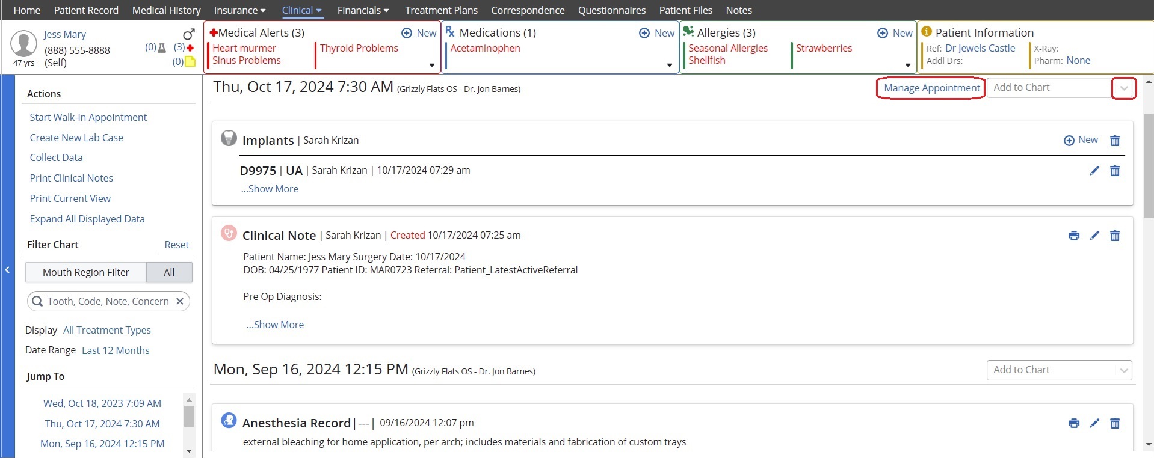Switch filter toggle to All
1154x458 pixels.
169,272
